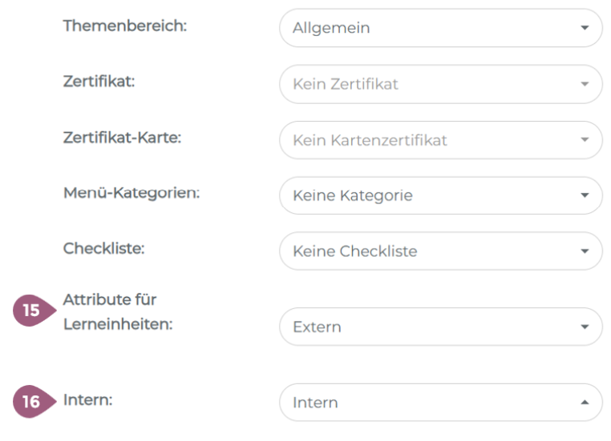
Task: Click the arrow in Kein Kartenzertifikat field
Action: 585,140
